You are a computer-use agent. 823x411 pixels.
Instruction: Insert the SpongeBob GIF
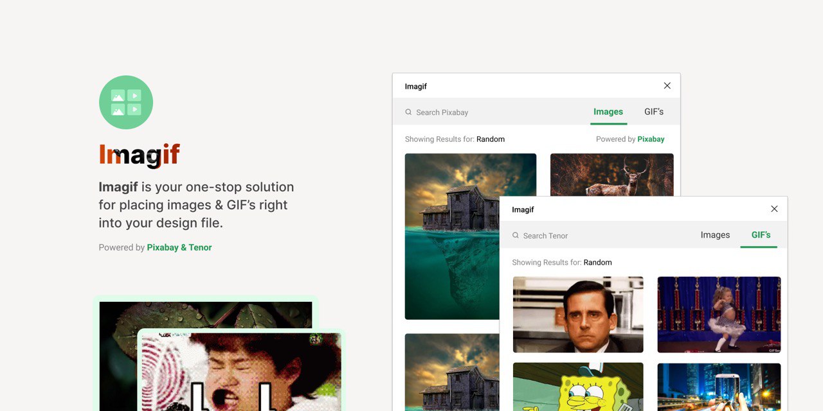point(578,387)
